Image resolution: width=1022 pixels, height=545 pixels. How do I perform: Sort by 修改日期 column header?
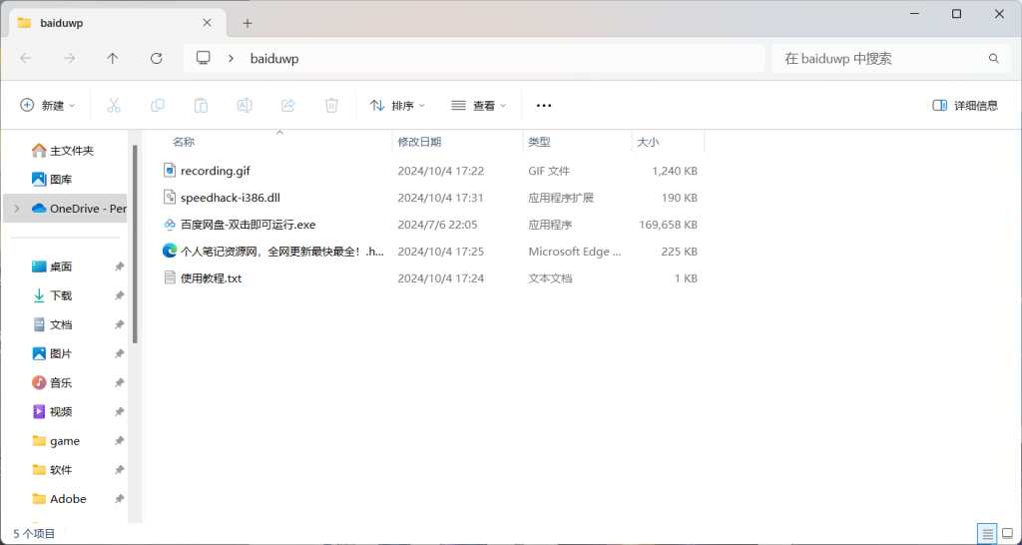pos(419,142)
